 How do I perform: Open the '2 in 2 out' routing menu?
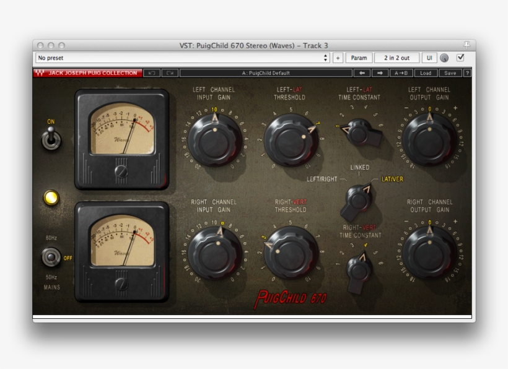396,58
